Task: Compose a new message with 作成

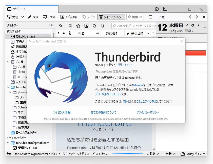Action: [x=33, y=17]
